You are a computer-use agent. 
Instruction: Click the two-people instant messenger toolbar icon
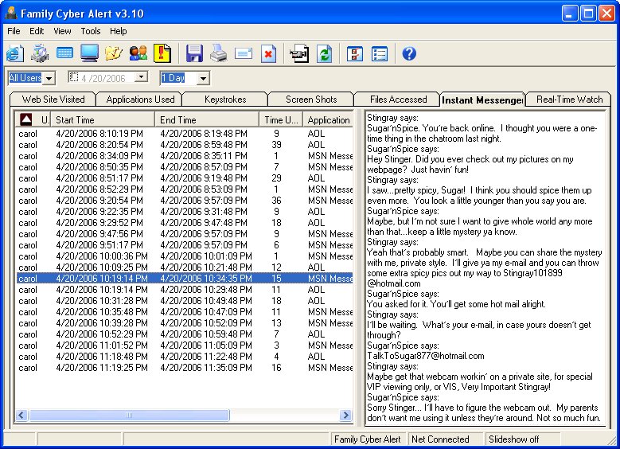[138, 53]
